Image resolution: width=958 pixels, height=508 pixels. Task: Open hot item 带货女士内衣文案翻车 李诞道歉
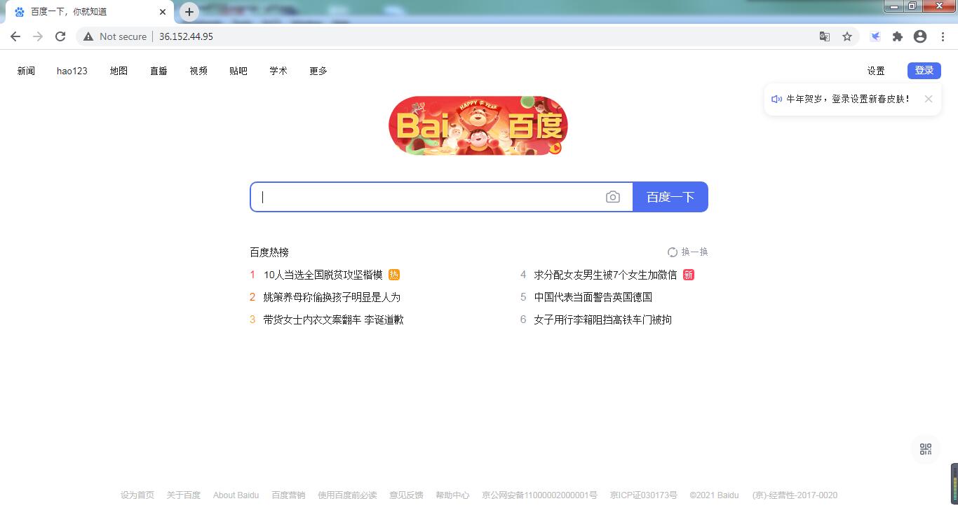(x=333, y=320)
